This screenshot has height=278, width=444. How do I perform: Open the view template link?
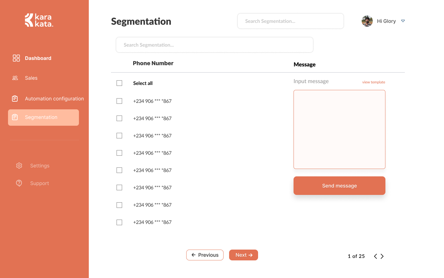(374, 82)
